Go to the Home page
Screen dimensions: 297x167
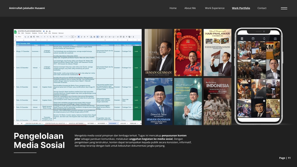173,8
